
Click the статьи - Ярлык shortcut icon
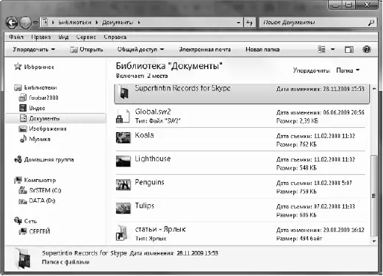122,233
